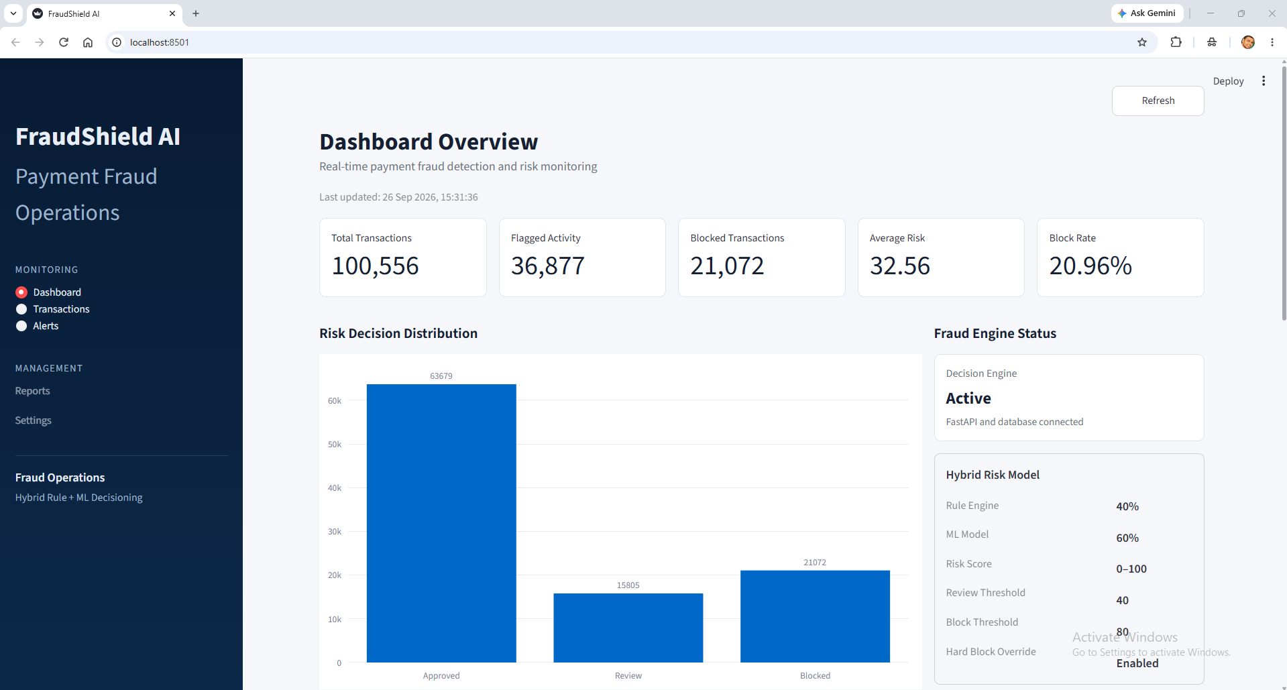
Task: Click the Approved bar in the chart
Action: pyautogui.click(x=441, y=523)
